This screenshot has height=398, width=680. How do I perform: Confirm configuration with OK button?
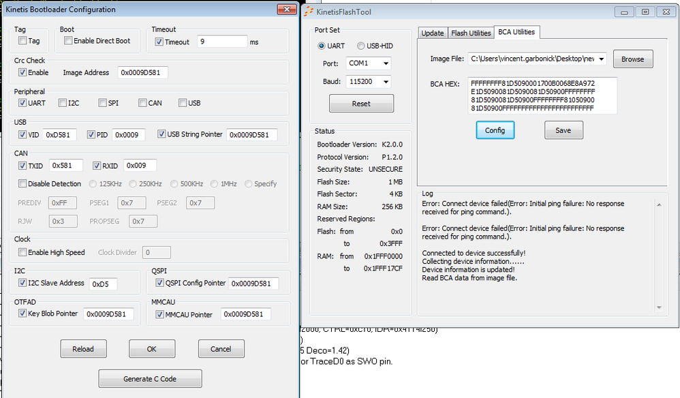[x=152, y=348]
